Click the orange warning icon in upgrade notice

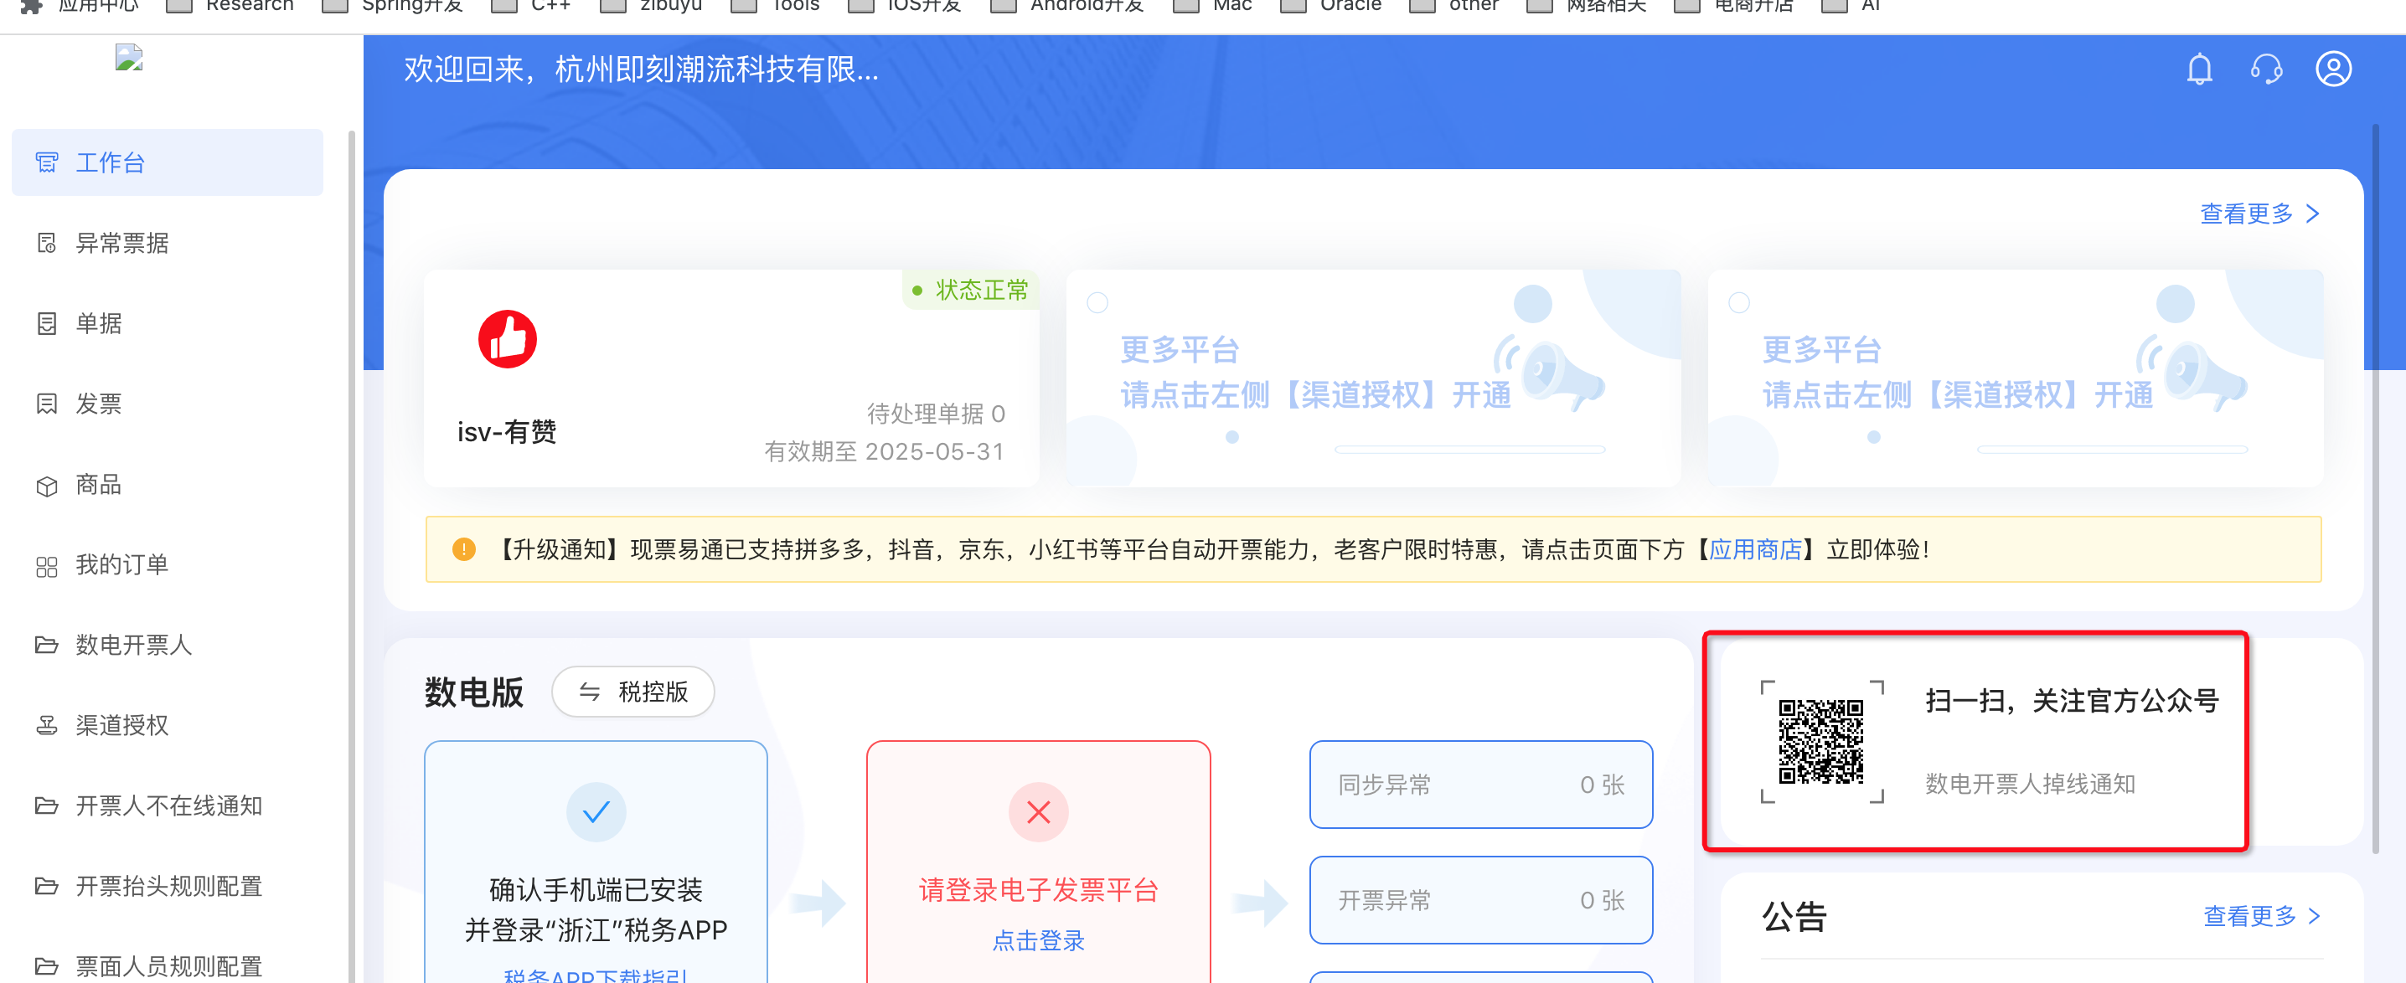[x=463, y=549]
